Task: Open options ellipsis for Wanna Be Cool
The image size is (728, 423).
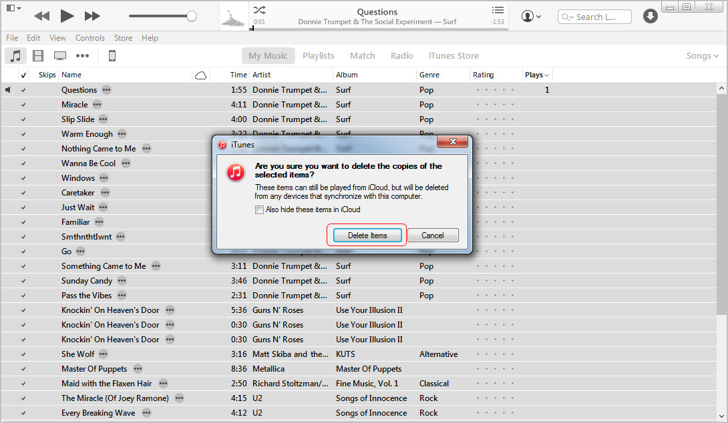Action: [126, 163]
